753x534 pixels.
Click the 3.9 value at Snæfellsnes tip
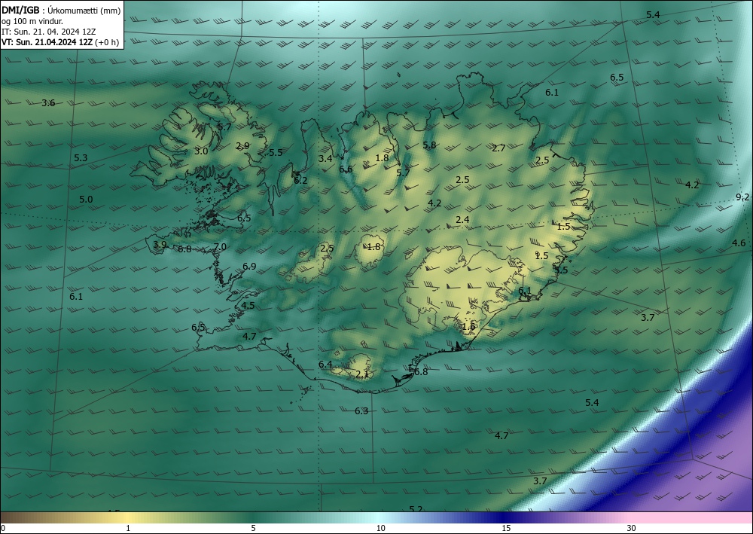coord(160,245)
